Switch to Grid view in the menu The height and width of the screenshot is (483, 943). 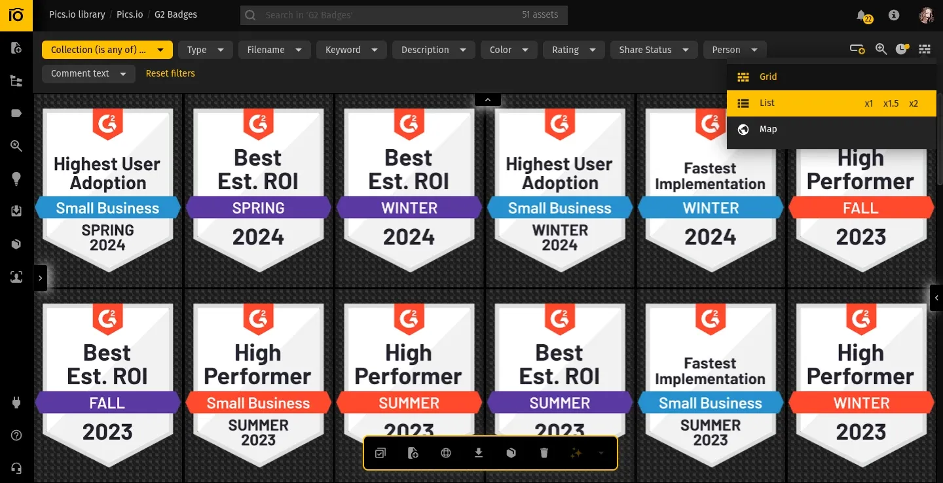coord(767,77)
